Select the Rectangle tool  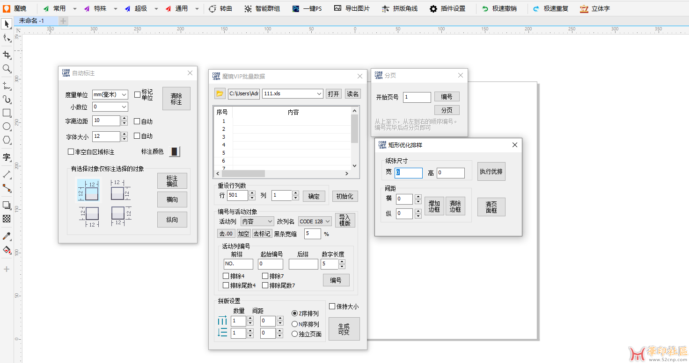point(7,113)
